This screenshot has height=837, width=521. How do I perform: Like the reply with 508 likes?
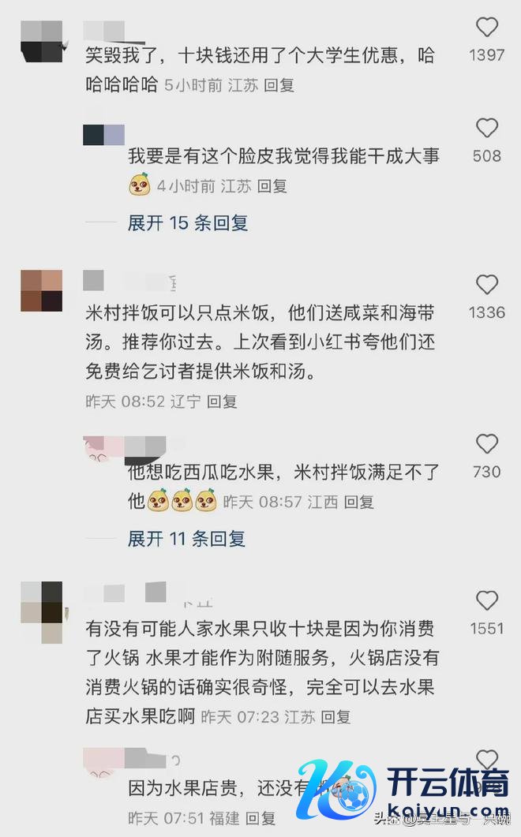487,128
